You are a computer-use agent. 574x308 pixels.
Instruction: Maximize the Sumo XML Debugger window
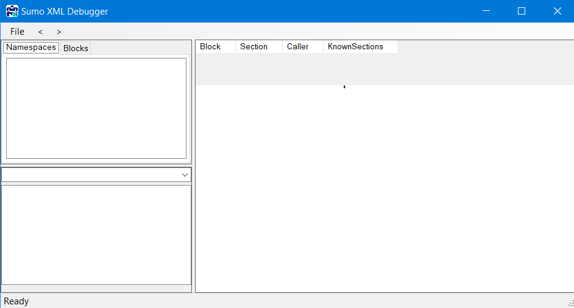pyautogui.click(x=522, y=11)
